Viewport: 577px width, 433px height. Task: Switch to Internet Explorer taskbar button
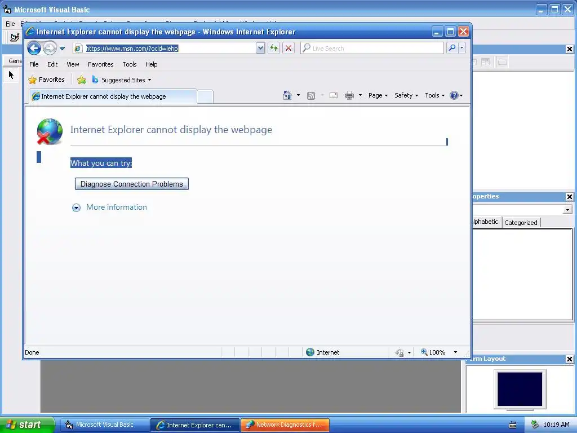click(195, 425)
